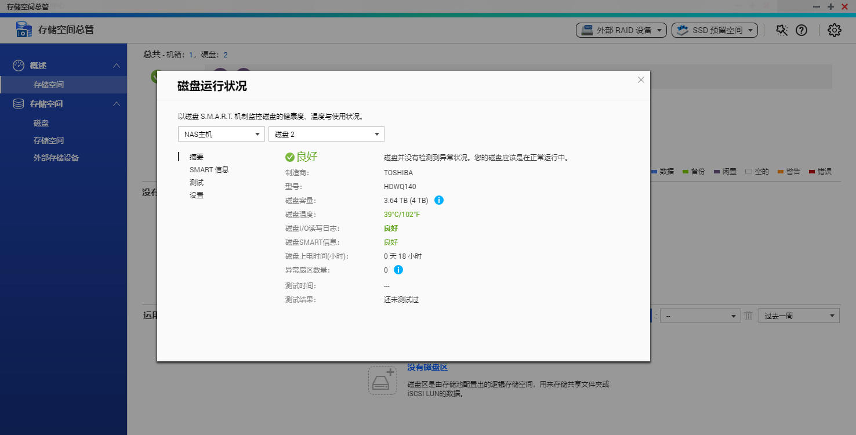This screenshot has height=435, width=856.
Task: Open the SSD 预留空间 dropdown
Action: tap(714, 30)
